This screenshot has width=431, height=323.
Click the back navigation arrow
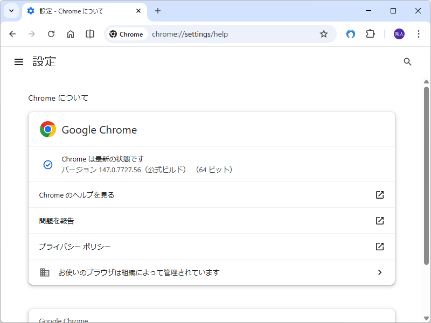click(12, 34)
